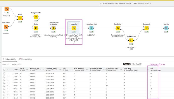Open QTY INVOICE column header dropdown
The height and width of the screenshot is (99, 174).
pyautogui.click(x=87, y=69)
